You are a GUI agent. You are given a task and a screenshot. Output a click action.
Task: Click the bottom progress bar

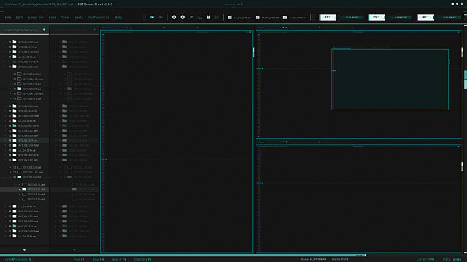[x=183, y=255]
